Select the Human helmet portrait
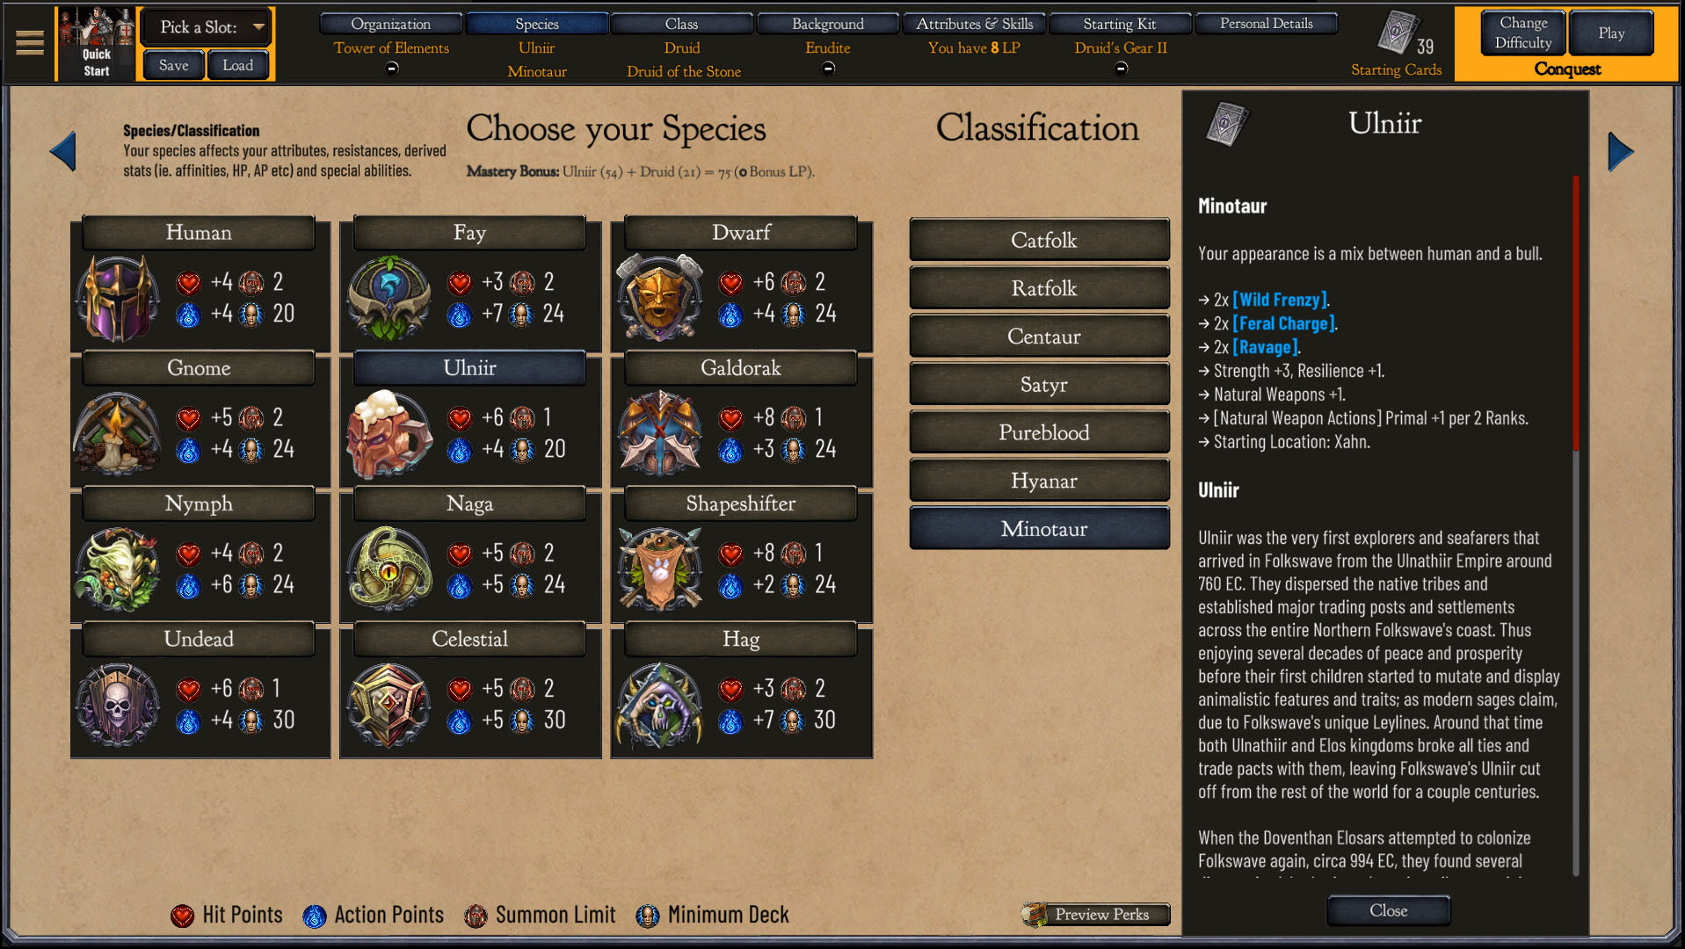 tap(119, 298)
